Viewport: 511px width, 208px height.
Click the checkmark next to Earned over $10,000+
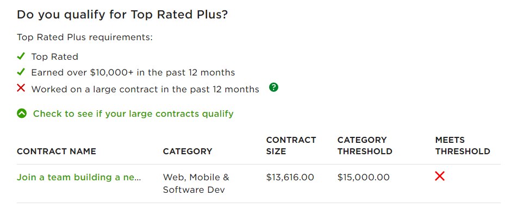pyautogui.click(x=21, y=72)
